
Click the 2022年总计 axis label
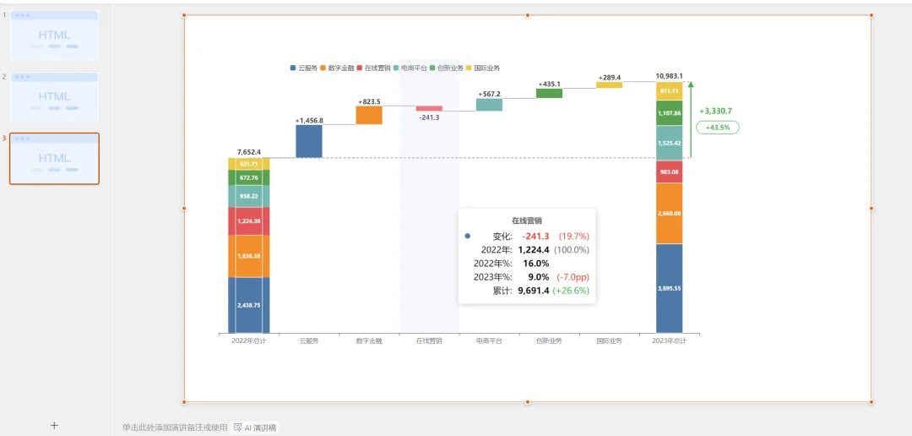pyautogui.click(x=248, y=341)
